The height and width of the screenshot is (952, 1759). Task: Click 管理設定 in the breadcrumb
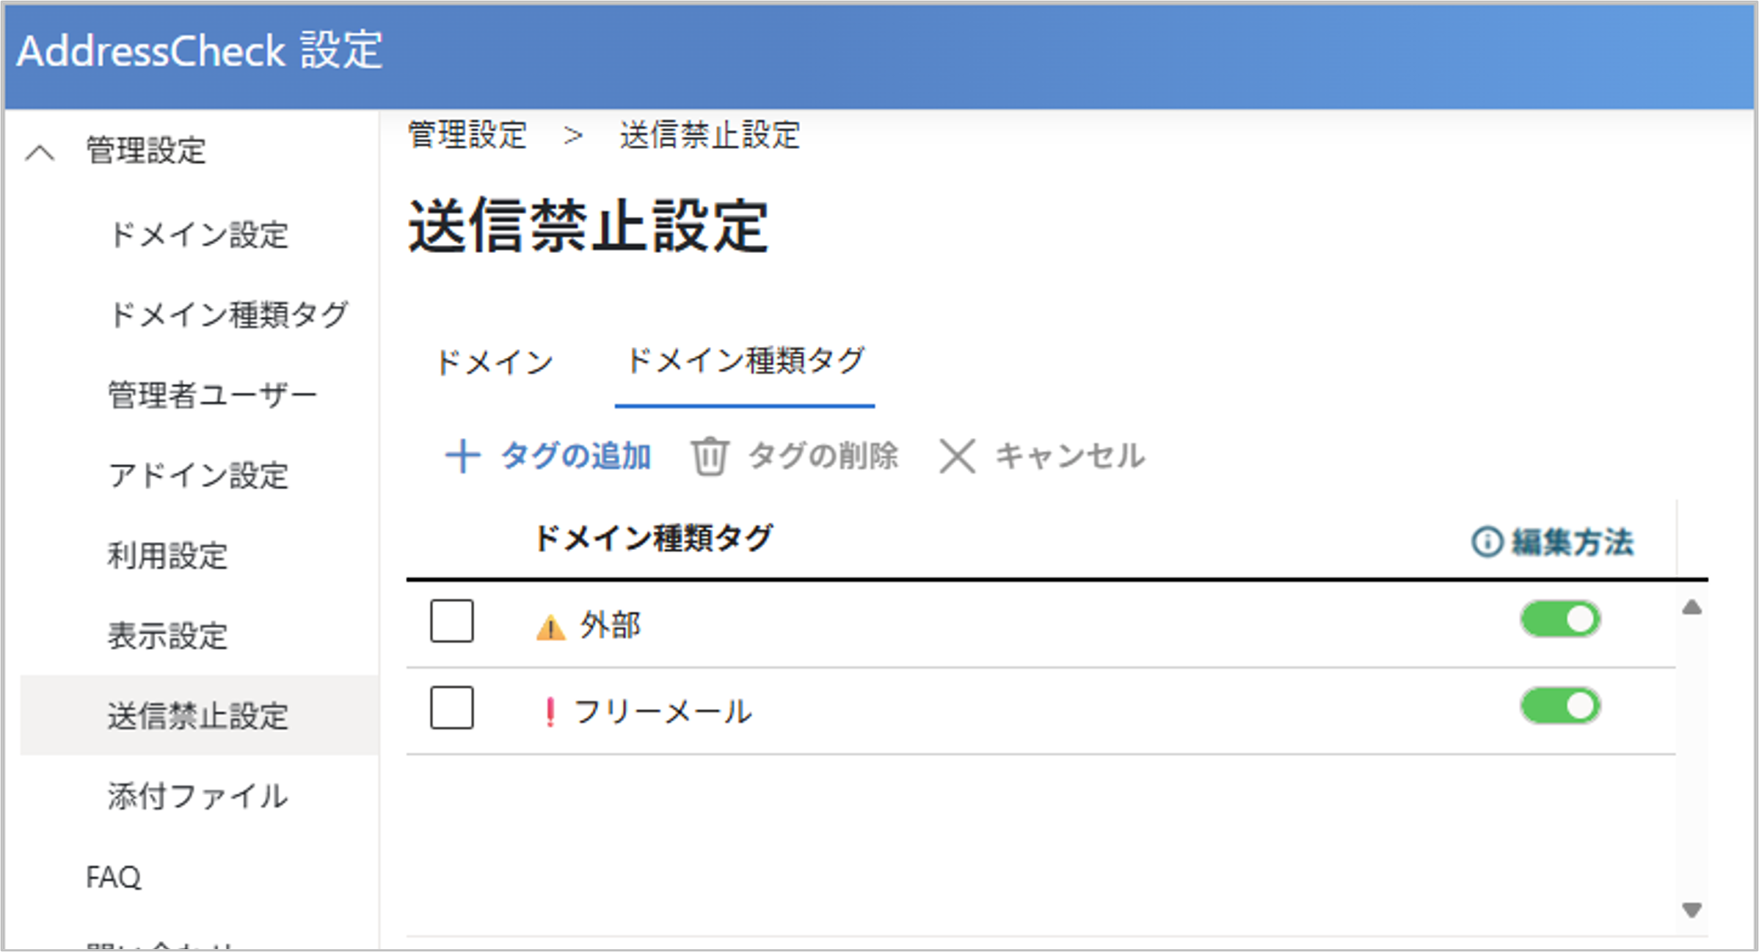click(467, 136)
